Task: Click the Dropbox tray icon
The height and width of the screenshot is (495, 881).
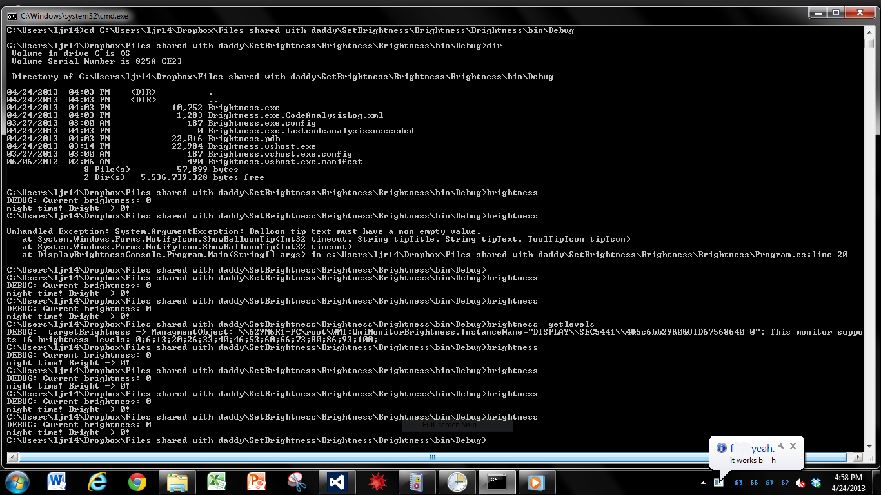Action: point(816,483)
